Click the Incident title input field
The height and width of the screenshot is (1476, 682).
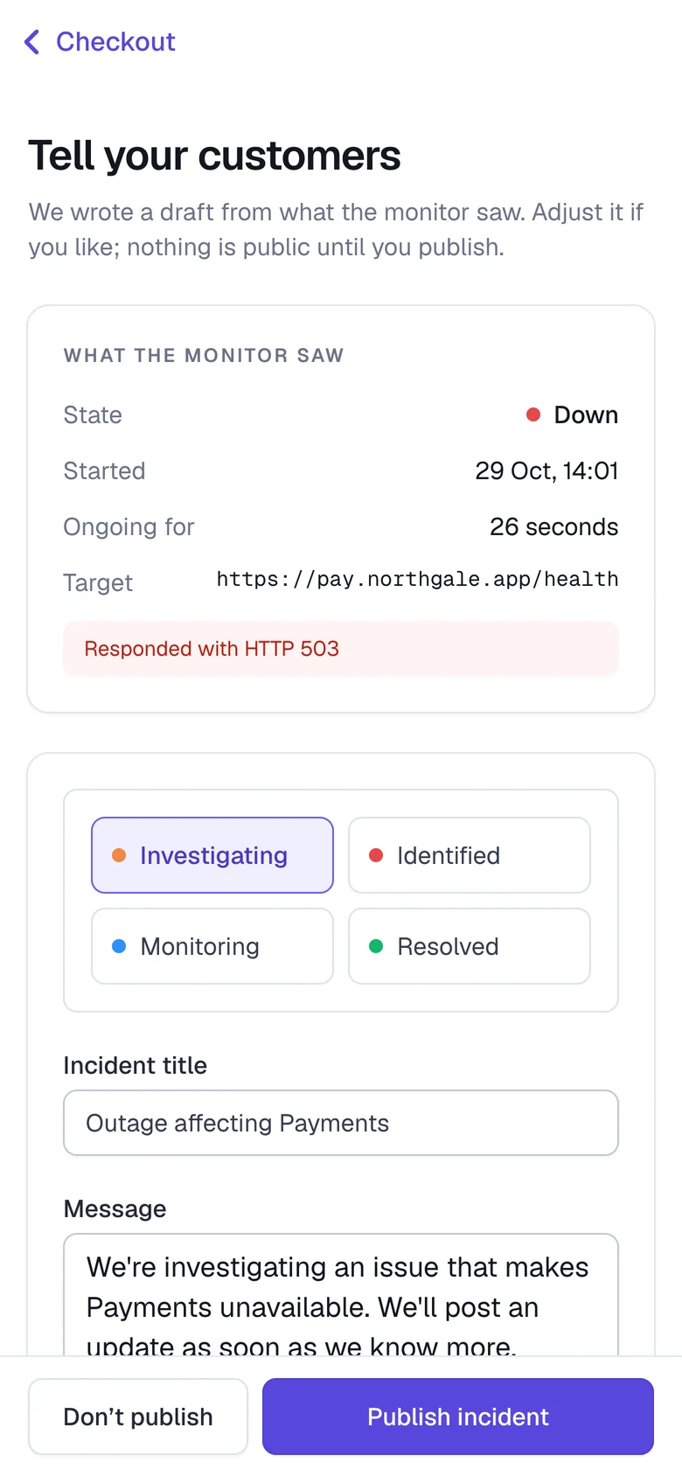click(341, 1123)
